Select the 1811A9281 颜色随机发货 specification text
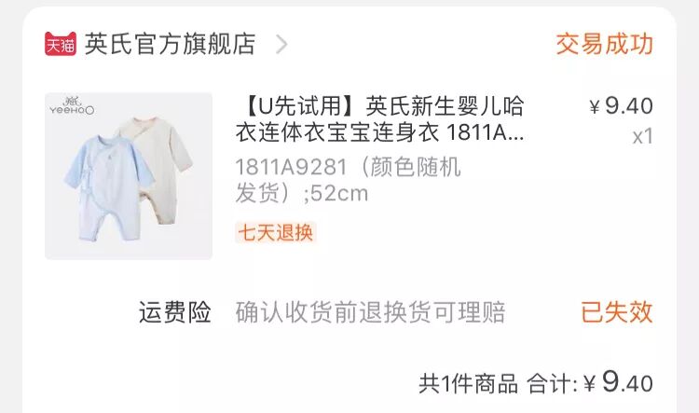The height and width of the screenshot is (413, 699). 348,180
